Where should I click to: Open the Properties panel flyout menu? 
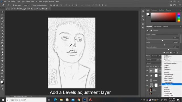(x=181, y=27)
